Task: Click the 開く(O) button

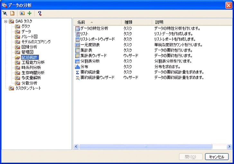Action: click(x=191, y=157)
